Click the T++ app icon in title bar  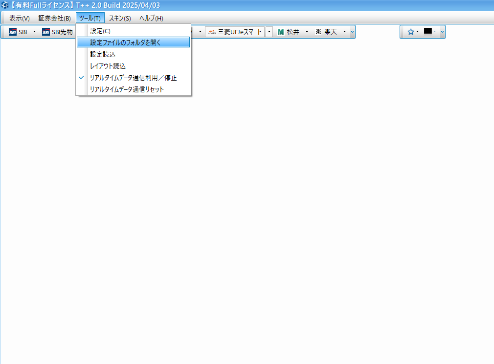click(x=5, y=5)
